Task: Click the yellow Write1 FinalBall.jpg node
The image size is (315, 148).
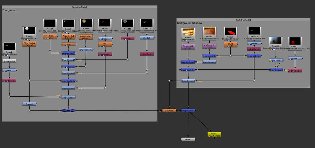Action: pyautogui.click(x=214, y=135)
